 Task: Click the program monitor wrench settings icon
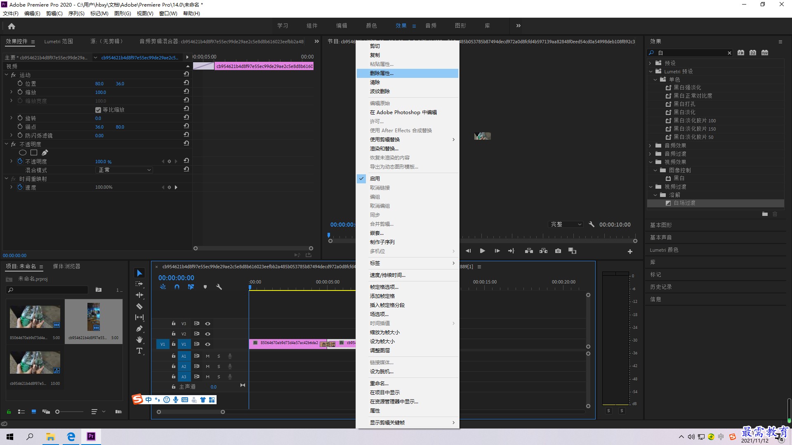592,224
